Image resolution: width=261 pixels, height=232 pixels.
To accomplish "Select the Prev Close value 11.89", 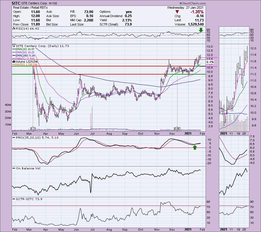I will (35, 24).
